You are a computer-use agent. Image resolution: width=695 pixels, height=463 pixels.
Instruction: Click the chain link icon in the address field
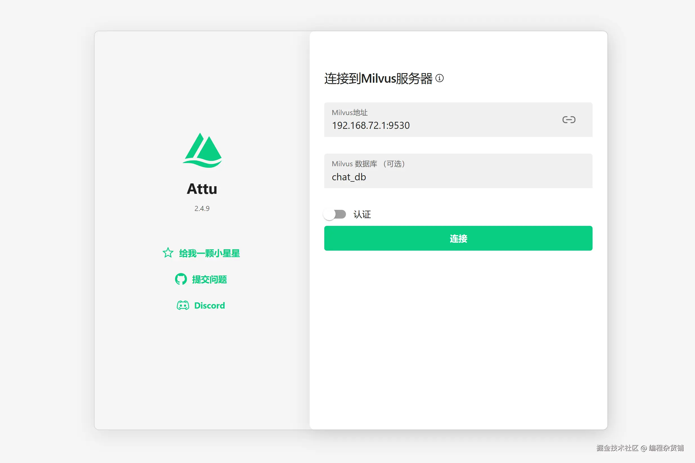point(569,120)
